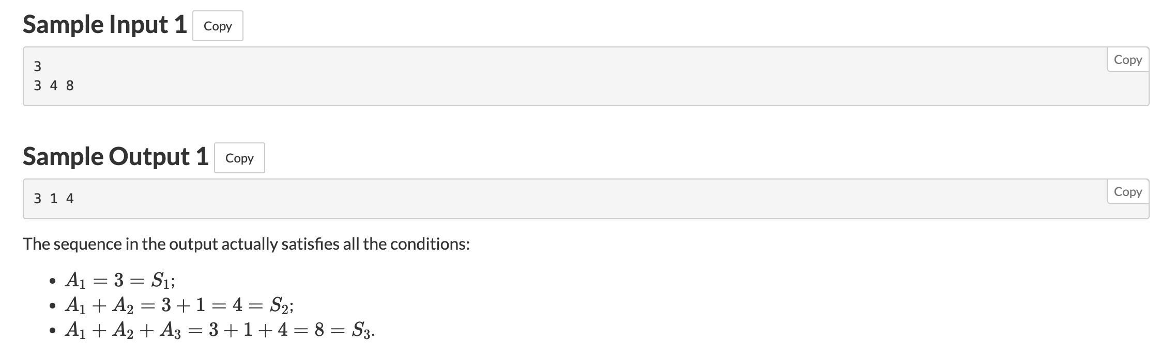1161x358 pixels.
Task: Click the last number 4 in sample output
Action: pyautogui.click(x=70, y=199)
